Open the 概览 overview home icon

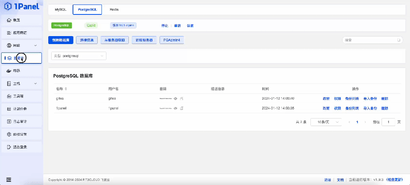(9, 20)
